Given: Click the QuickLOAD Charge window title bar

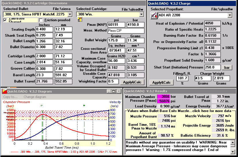Looking at the screenshot, I should [x=192, y=3].
